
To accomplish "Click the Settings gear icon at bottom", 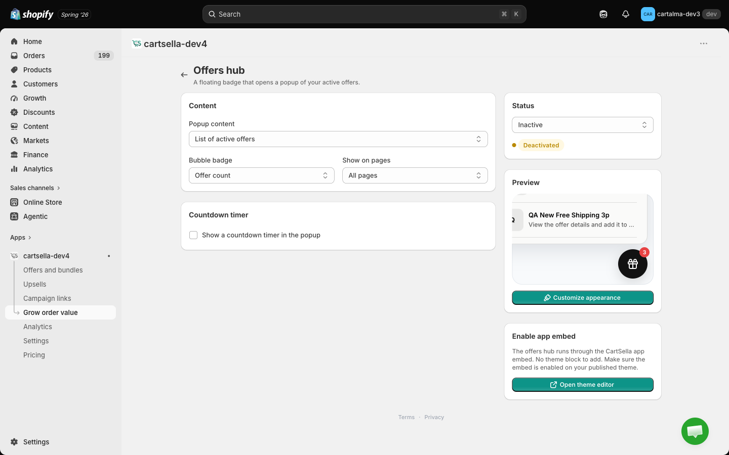I will [x=14, y=442].
